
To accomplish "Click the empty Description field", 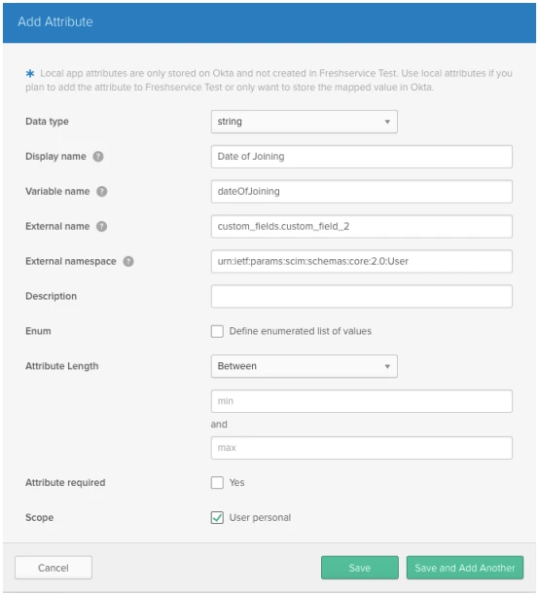I will pos(362,296).
